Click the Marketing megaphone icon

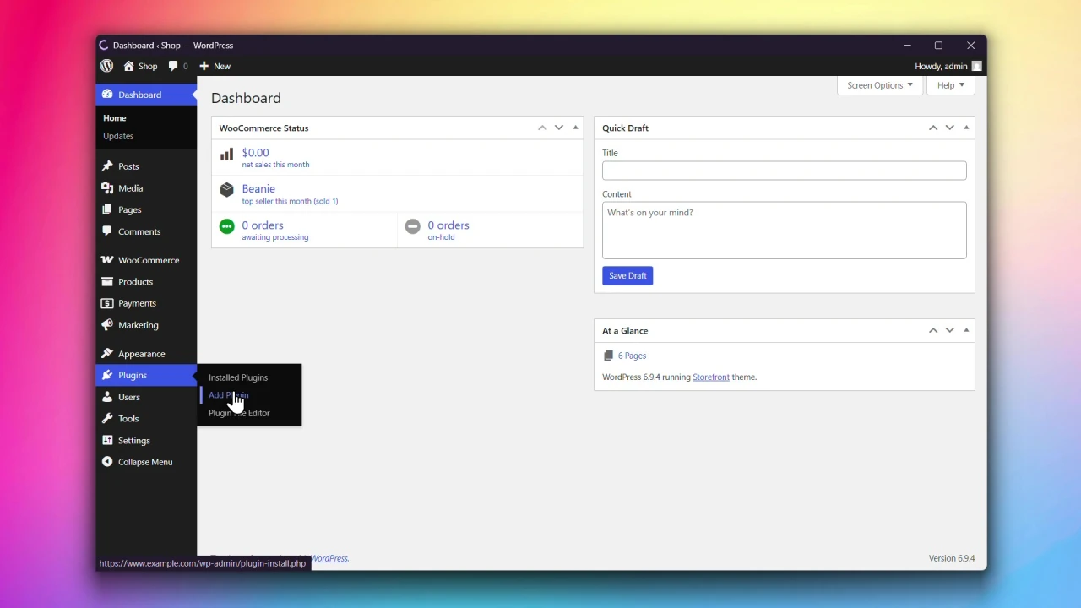tap(107, 325)
